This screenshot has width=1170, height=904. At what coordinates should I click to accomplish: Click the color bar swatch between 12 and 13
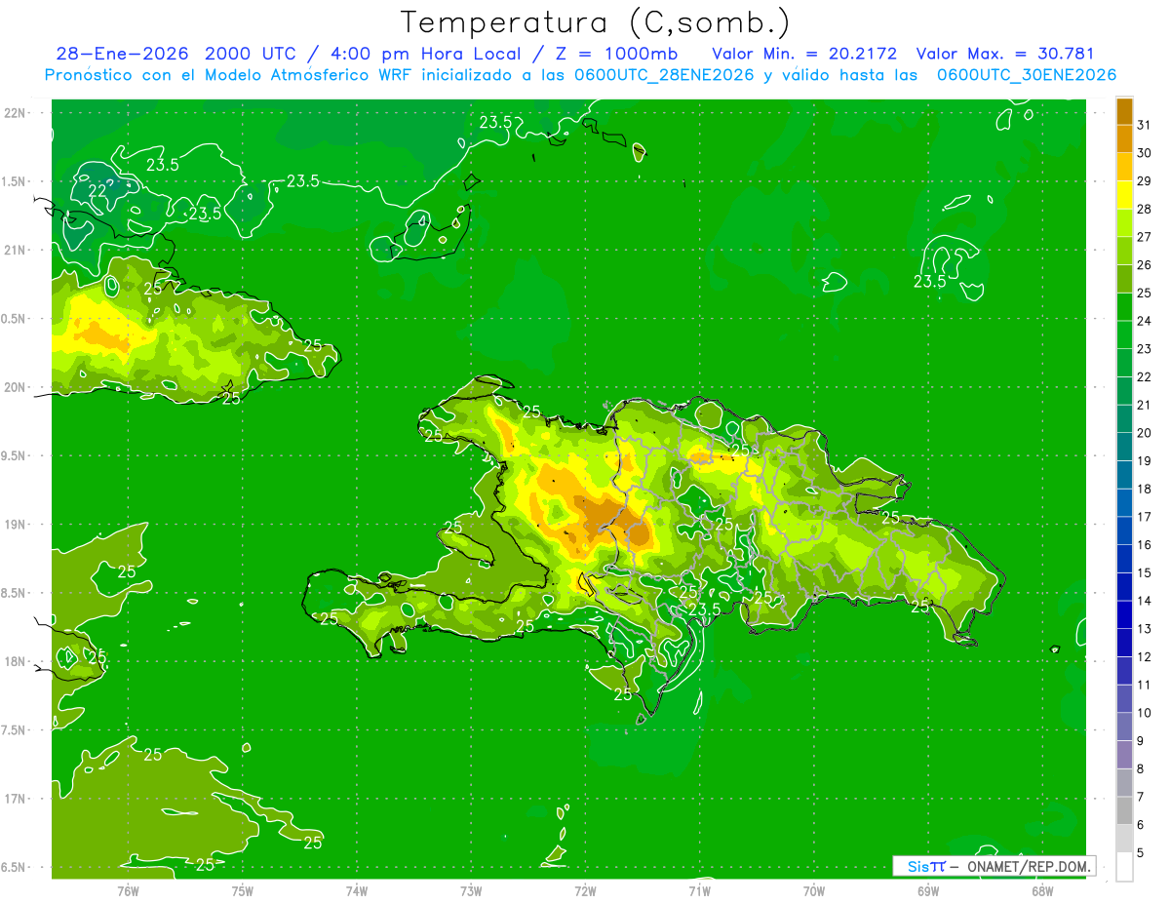pyautogui.click(x=1124, y=643)
